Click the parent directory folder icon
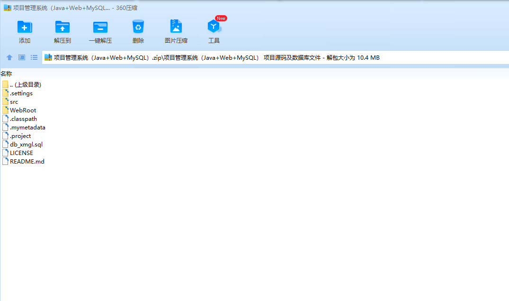This screenshot has width=509, height=301. point(5,84)
